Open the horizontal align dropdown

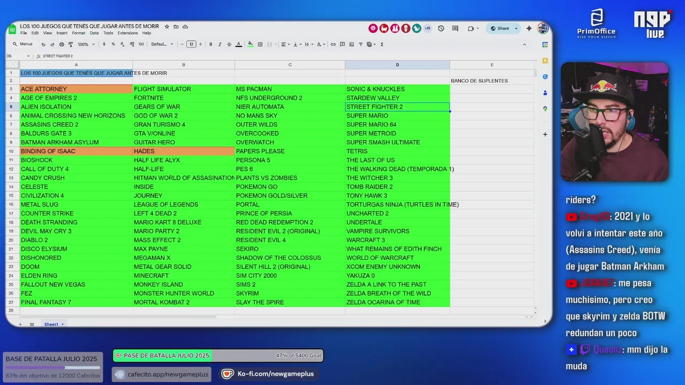[285, 44]
